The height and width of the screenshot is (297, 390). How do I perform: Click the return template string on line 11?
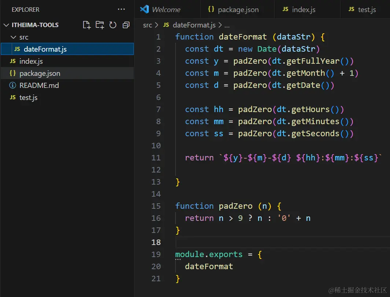click(301, 158)
